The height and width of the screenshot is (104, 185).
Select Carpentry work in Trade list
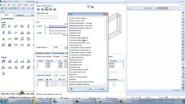click(75, 33)
